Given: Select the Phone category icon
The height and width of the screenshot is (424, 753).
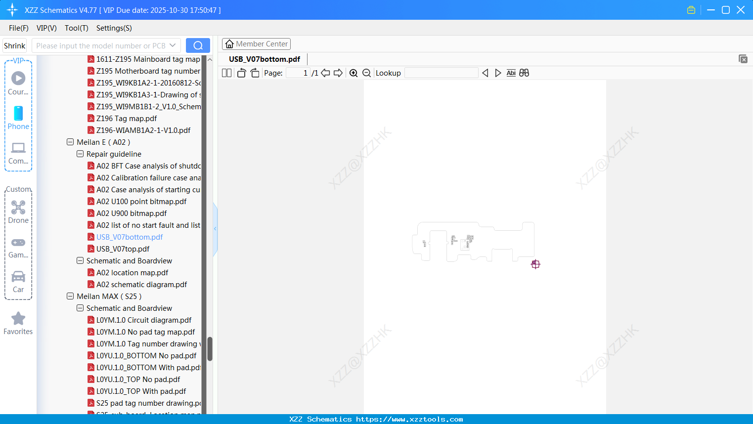Looking at the screenshot, I should (18, 118).
